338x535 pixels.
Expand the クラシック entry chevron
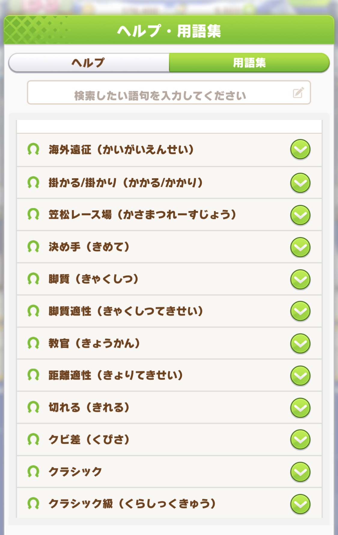[300, 472]
